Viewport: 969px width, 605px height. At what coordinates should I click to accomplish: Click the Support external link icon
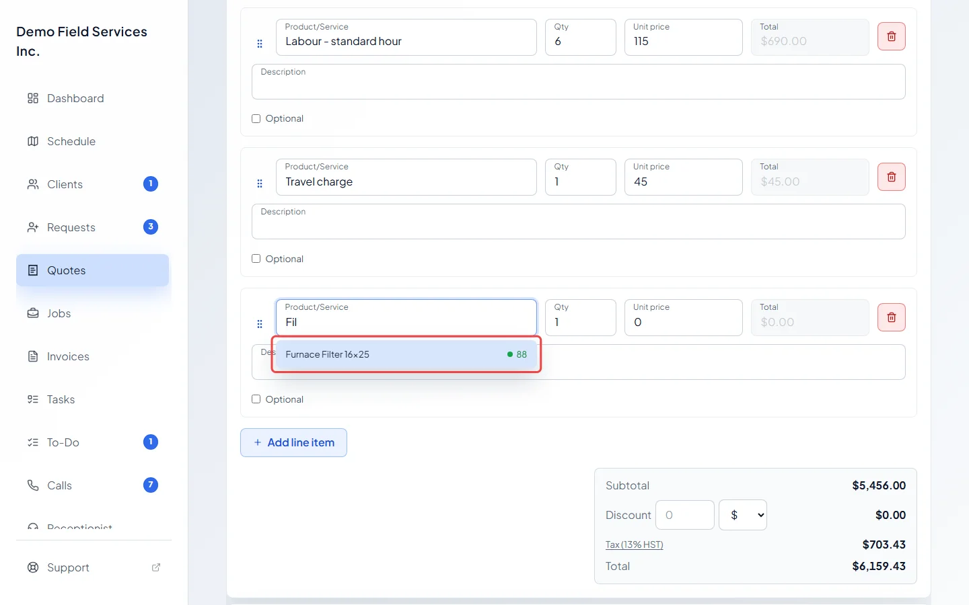[x=156, y=567]
